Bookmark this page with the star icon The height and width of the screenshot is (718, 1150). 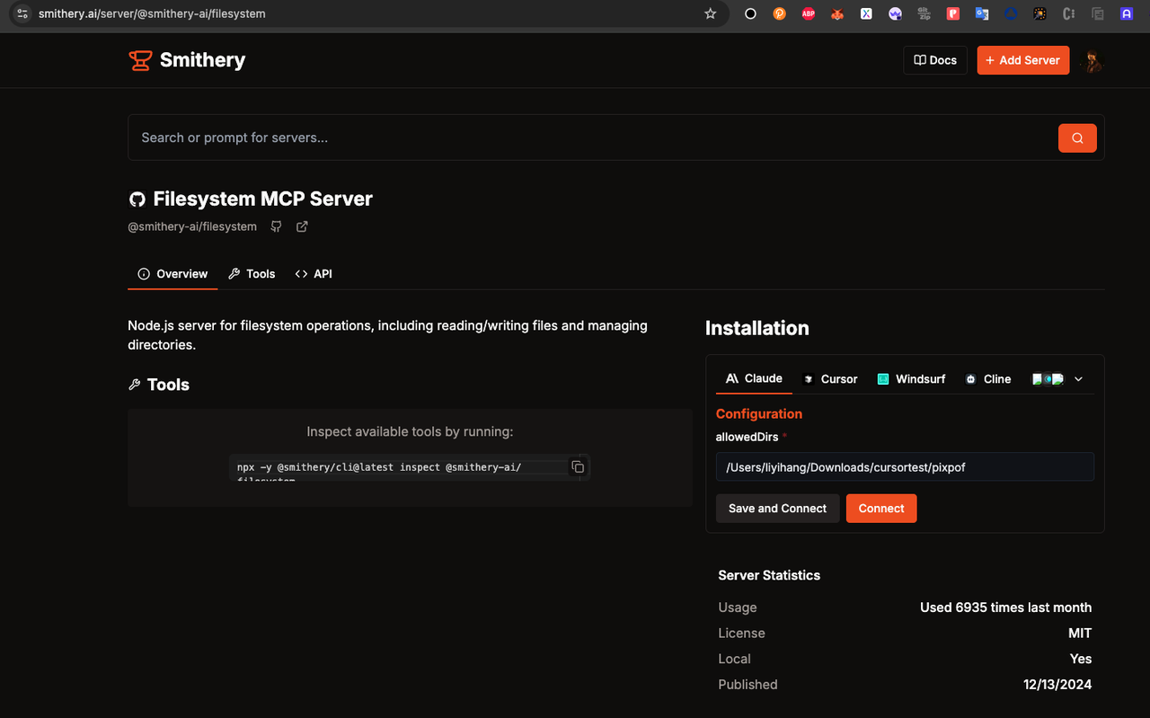click(x=710, y=13)
